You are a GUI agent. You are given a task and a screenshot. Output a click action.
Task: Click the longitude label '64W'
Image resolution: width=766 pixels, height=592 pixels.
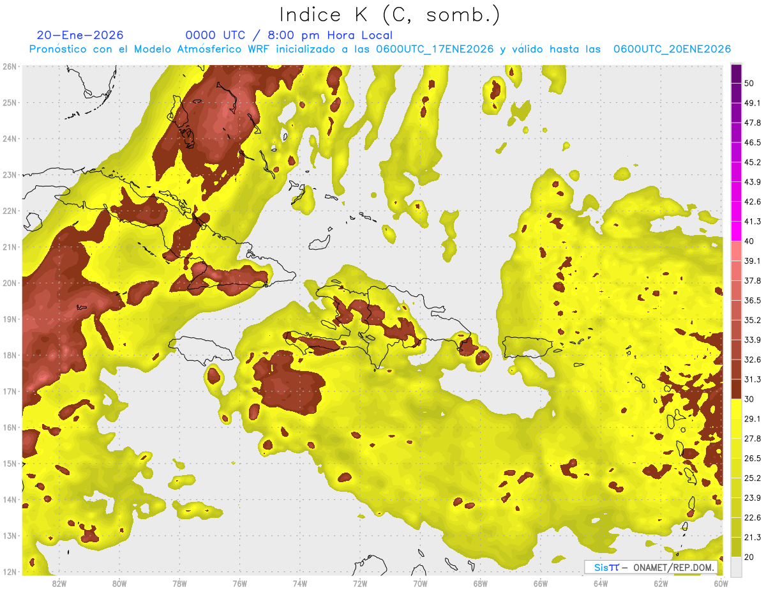pos(601,583)
